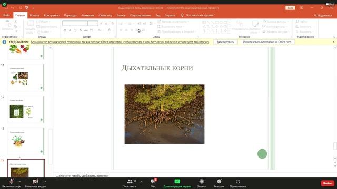Start slideshow from the quick access toolbar icon
Viewport: 337px width, 189px height.
point(27,8)
